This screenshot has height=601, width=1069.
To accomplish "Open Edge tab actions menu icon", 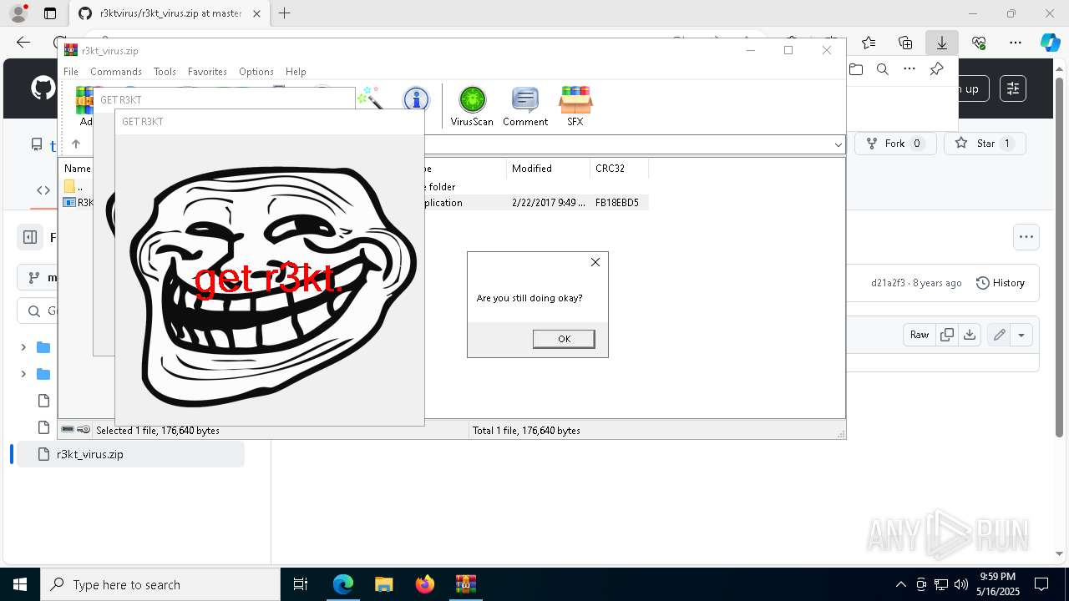I will [x=49, y=13].
